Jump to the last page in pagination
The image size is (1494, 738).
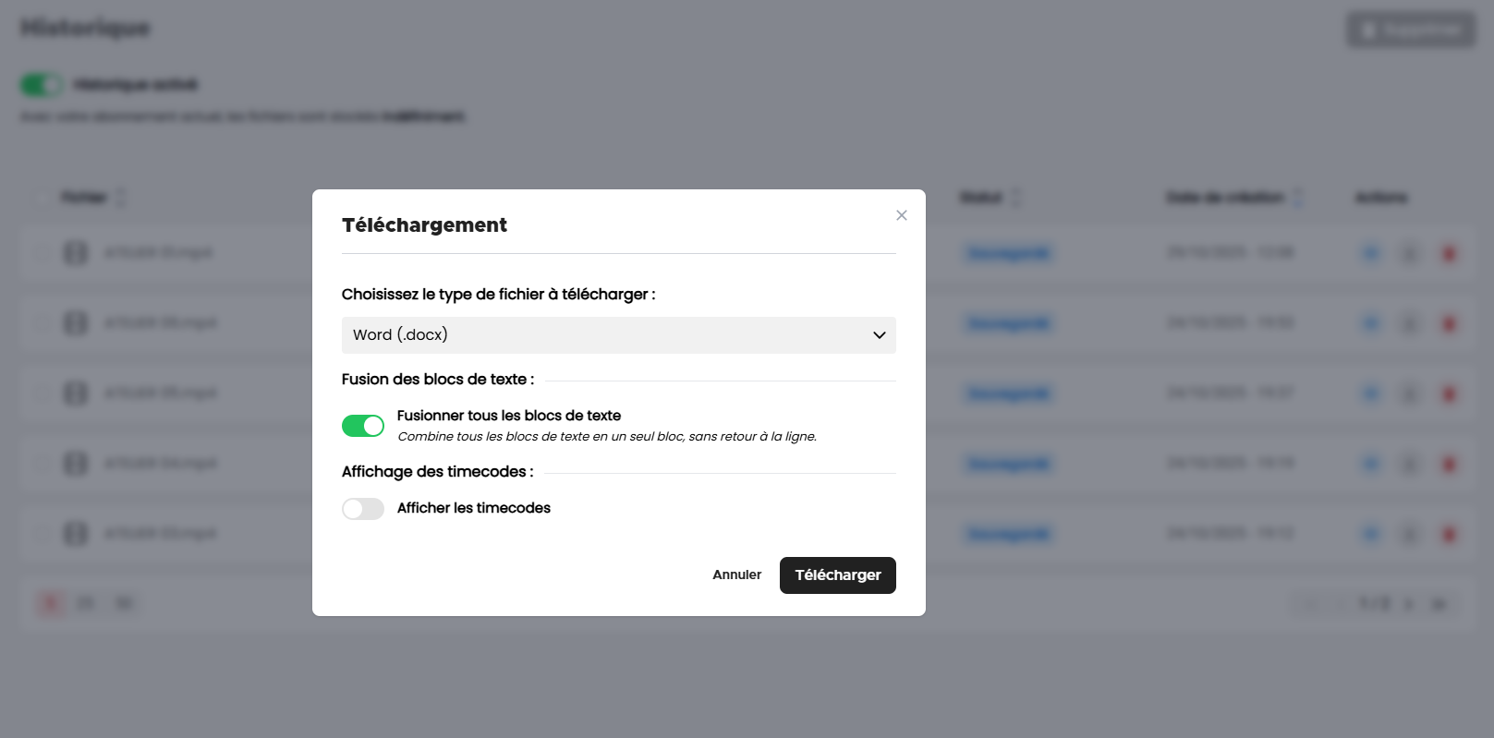(x=1439, y=604)
